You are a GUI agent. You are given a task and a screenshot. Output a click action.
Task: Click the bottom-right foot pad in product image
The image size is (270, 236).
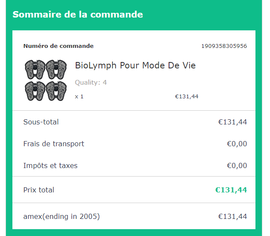[x=56, y=91]
